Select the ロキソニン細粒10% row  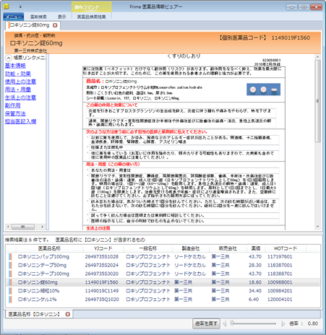(x=163, y=291)
